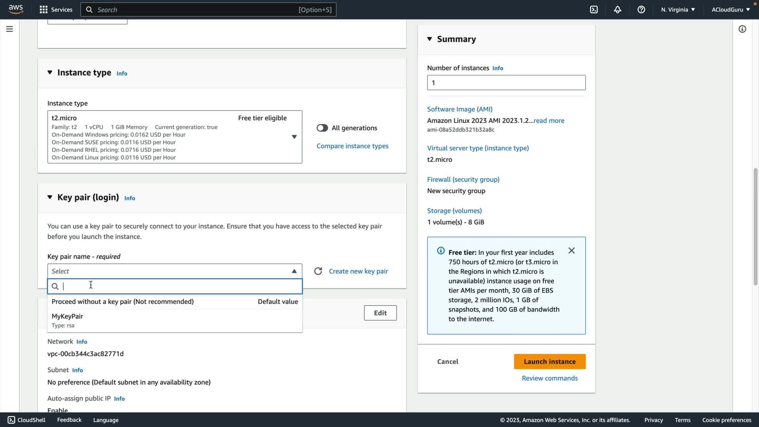Collapse the Instance type section
The image size is (759, 427).
tap(50, 72)
